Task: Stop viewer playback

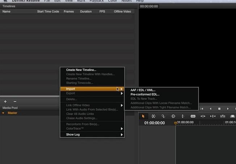Action: [219, 109]
